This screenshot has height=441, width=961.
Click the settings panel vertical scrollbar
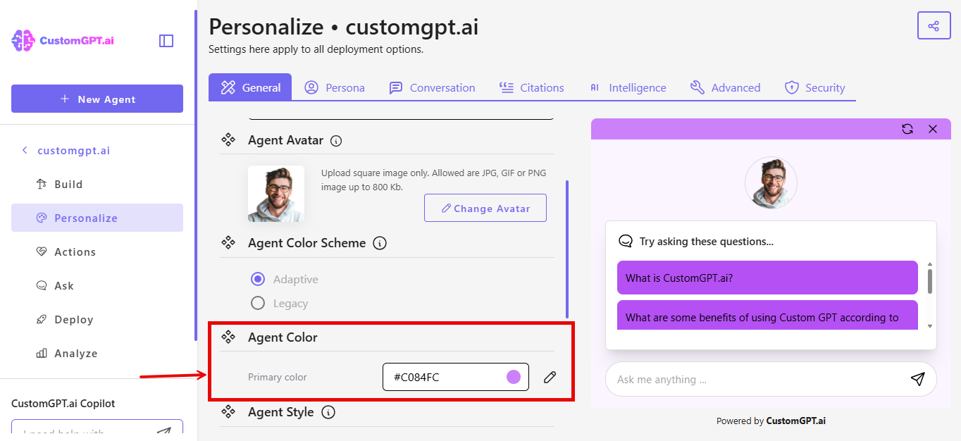click(x=567, y=249)
